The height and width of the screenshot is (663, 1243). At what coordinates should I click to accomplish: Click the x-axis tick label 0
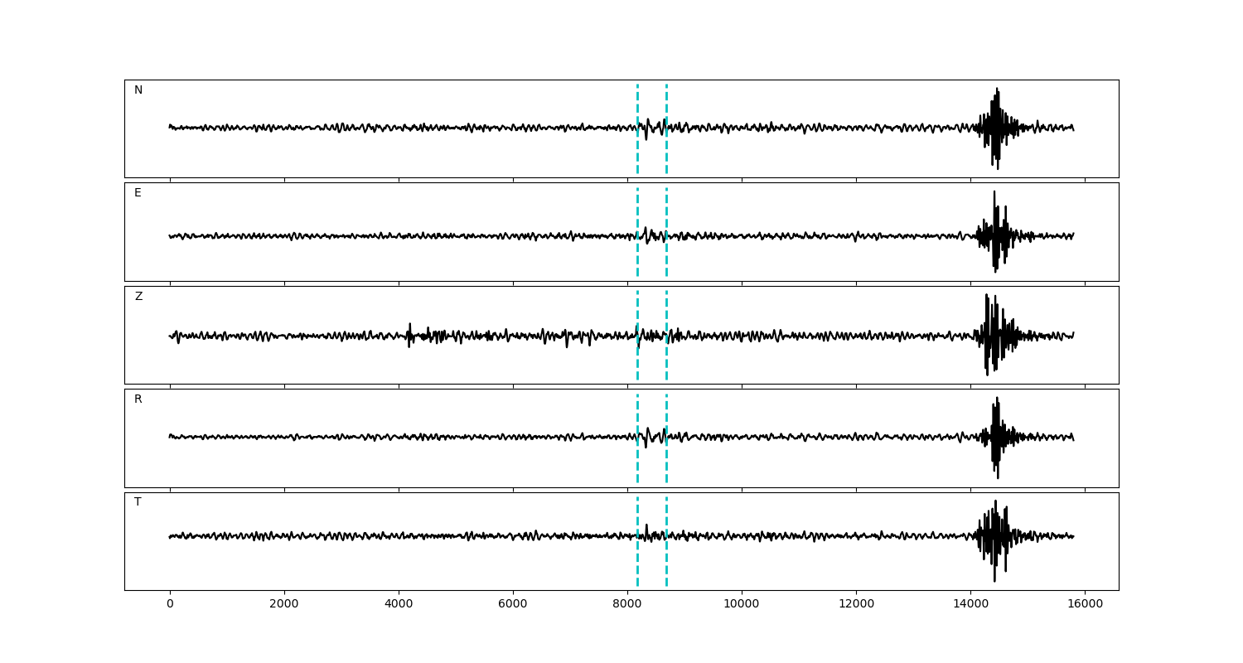(170, 604)
